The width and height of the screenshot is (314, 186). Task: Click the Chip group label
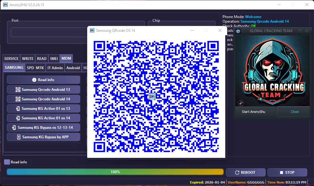(156, 20)
